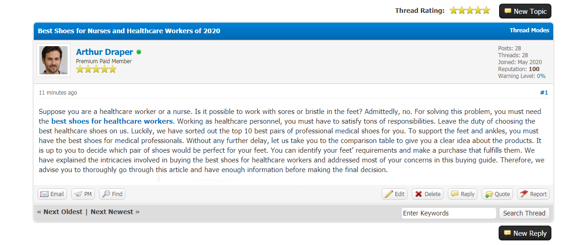
Task: Click the New Reply button
Action: click(x=525, y=233)
